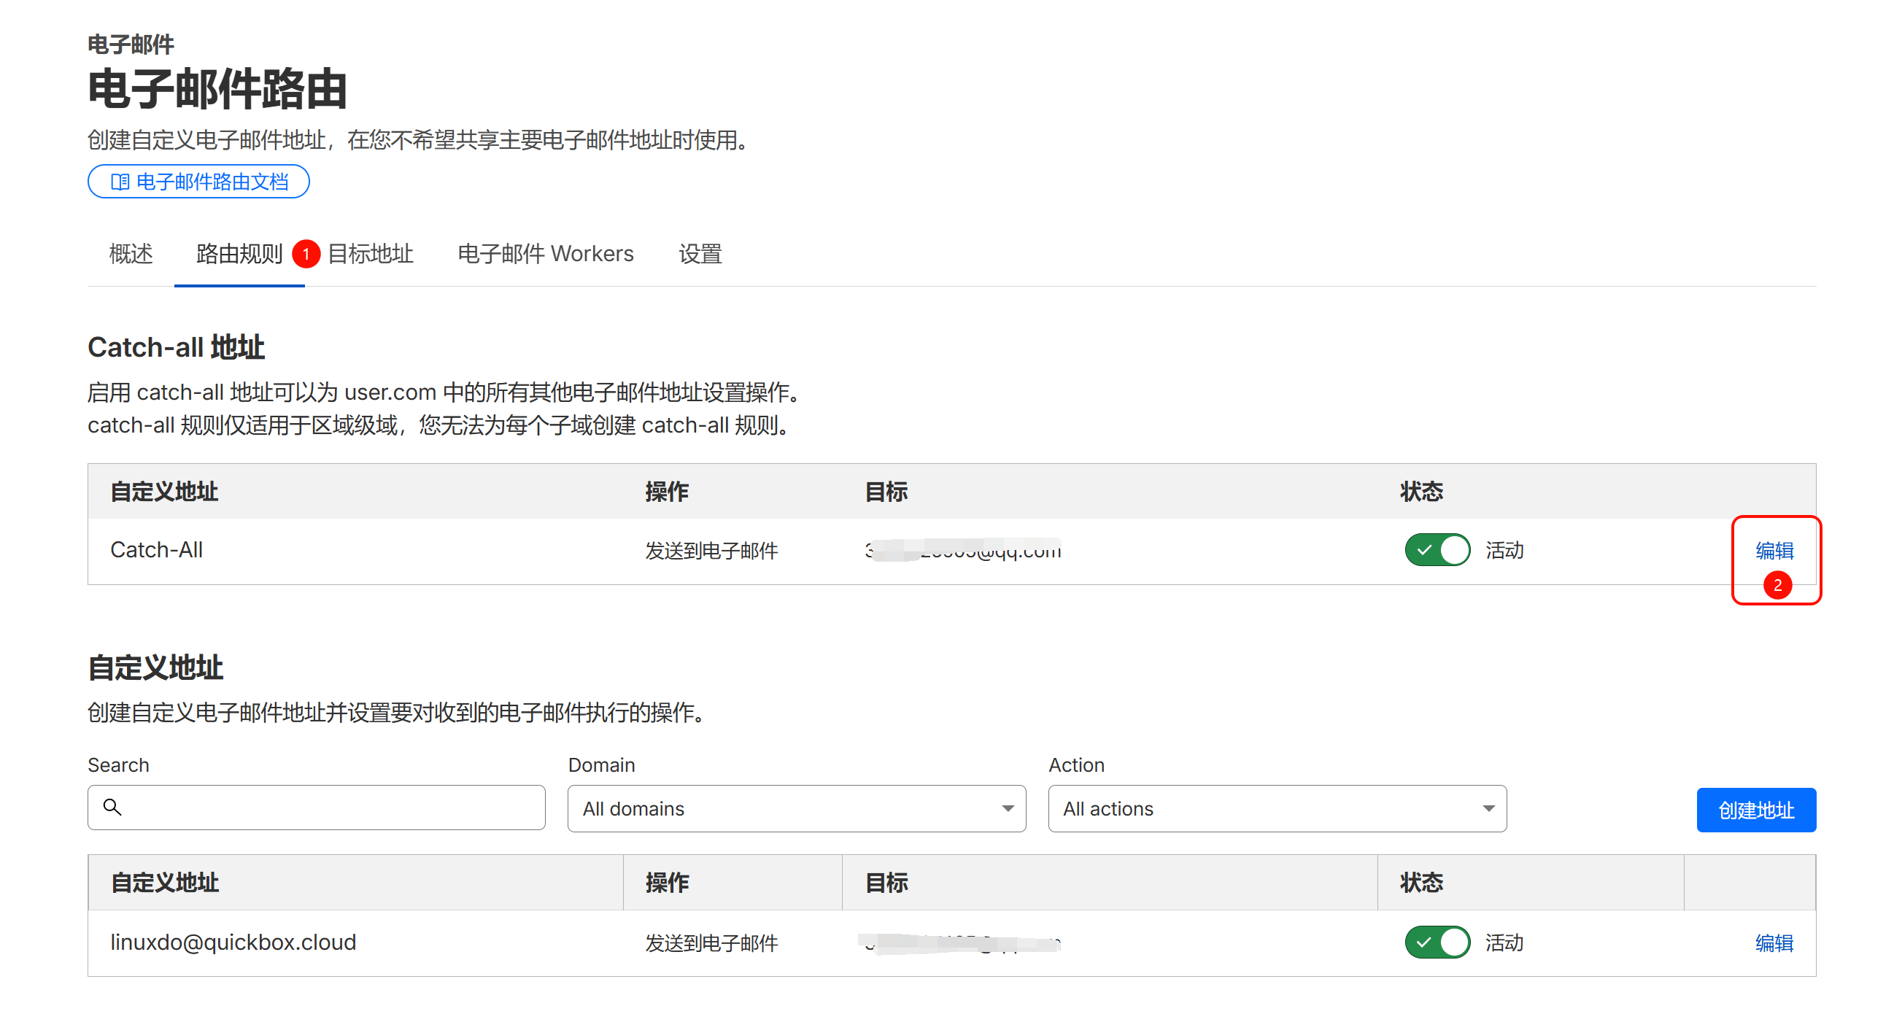
Task: Open the All actions dropdown
Action: [x=1277, y=809]
